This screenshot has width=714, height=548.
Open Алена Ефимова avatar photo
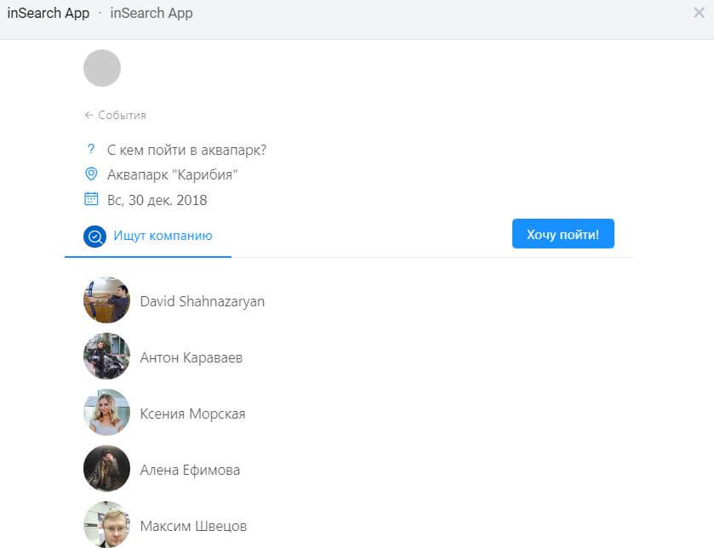click(x=106, y=468)
